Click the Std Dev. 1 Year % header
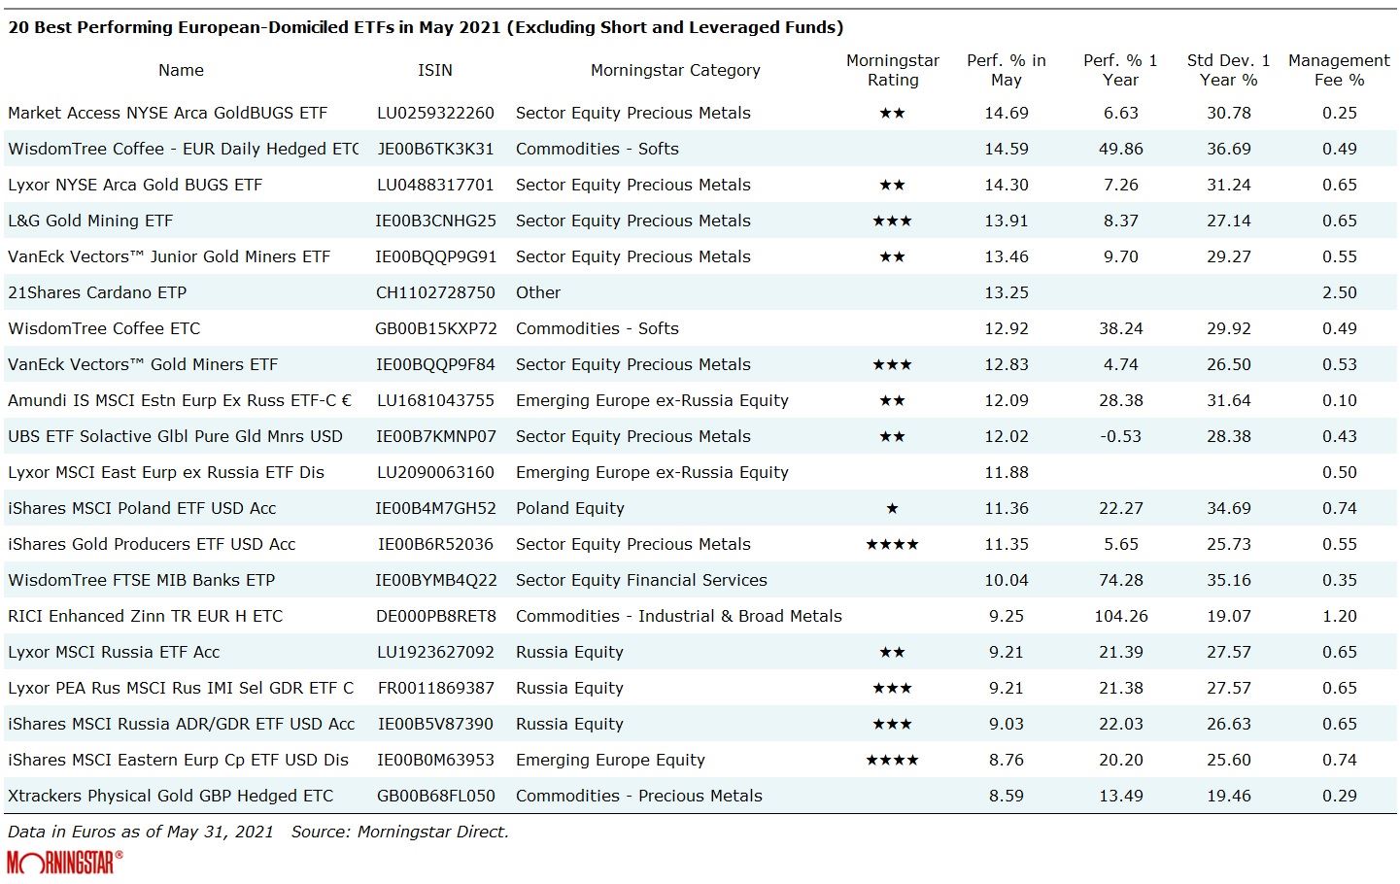Image resolution: width=1400 pixels, height=884 pixels. click(1228, 70)
